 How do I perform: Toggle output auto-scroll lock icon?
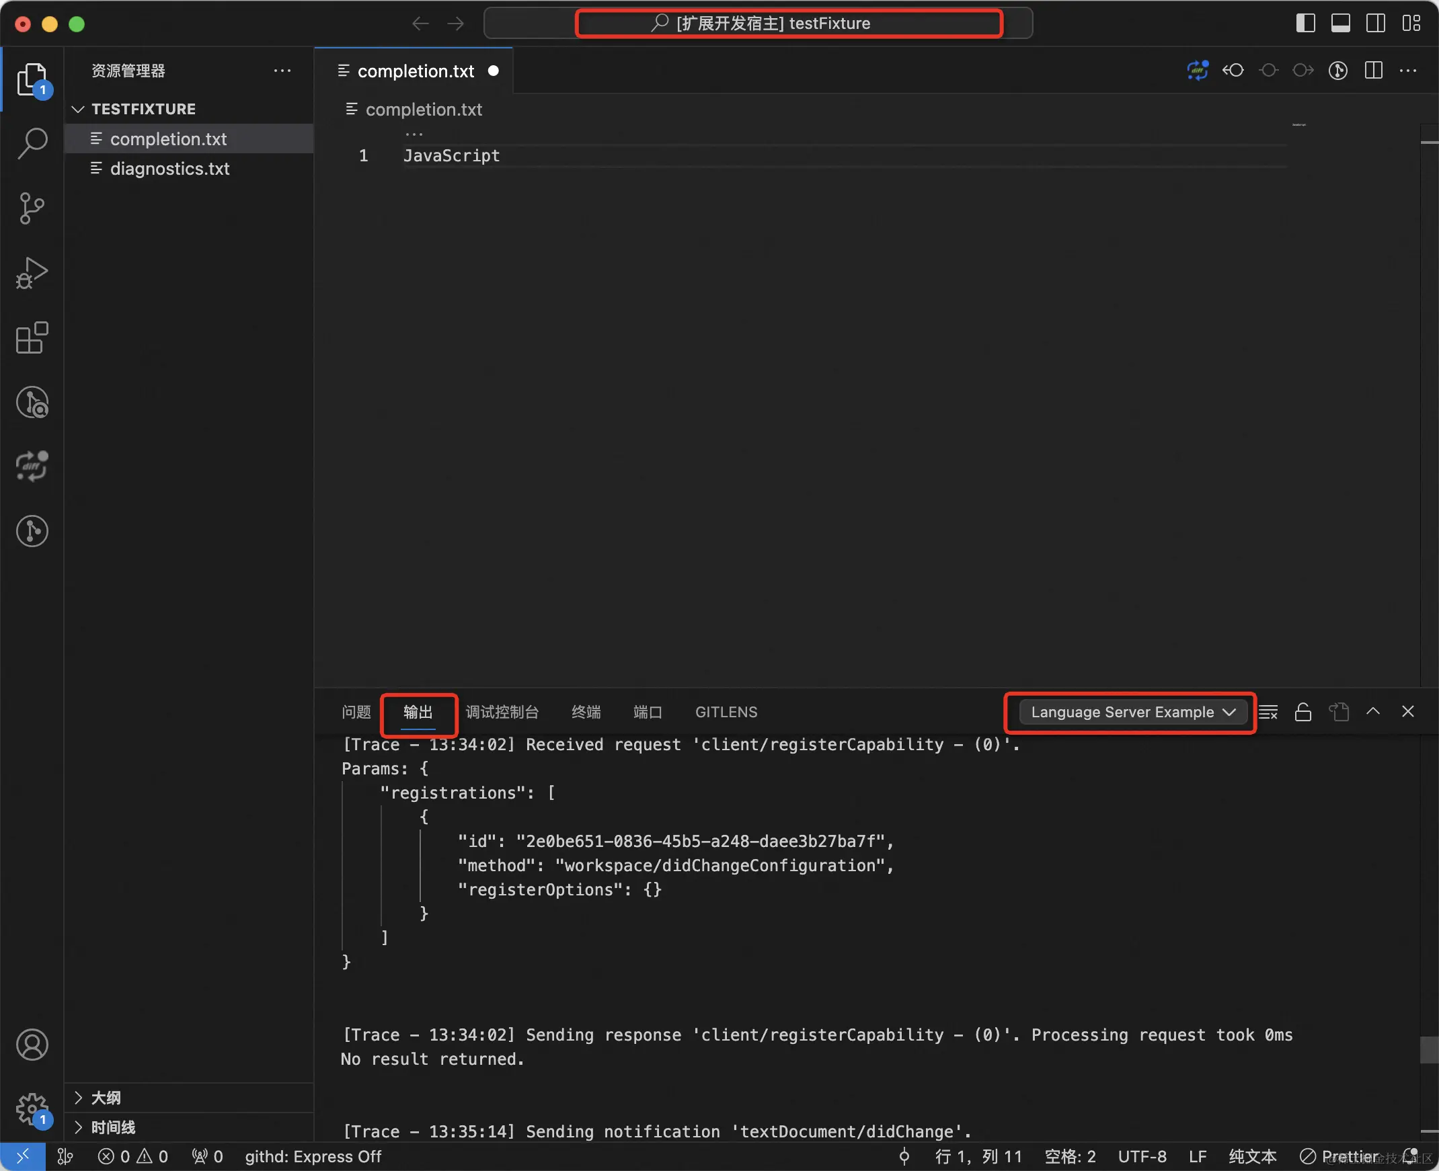click(1302, 712)
